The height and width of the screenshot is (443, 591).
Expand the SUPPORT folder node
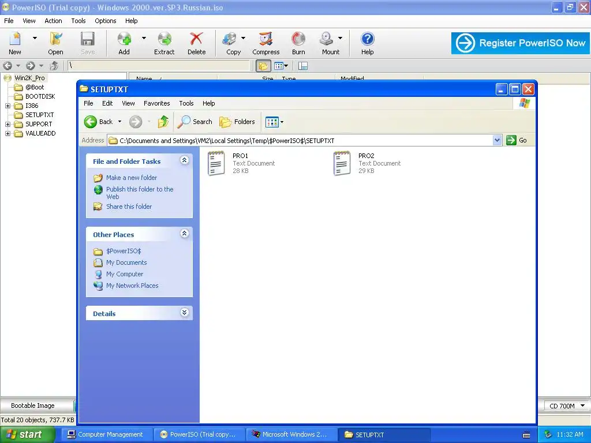tap(8, 125)
